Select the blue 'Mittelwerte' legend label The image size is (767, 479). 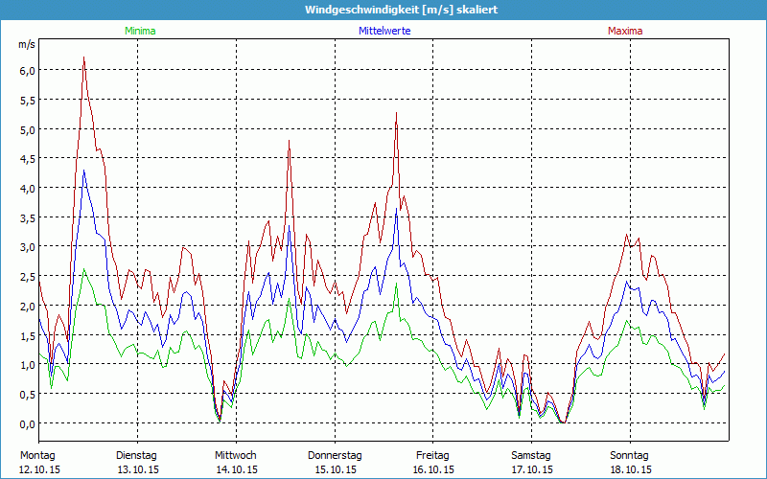point(384,31)
